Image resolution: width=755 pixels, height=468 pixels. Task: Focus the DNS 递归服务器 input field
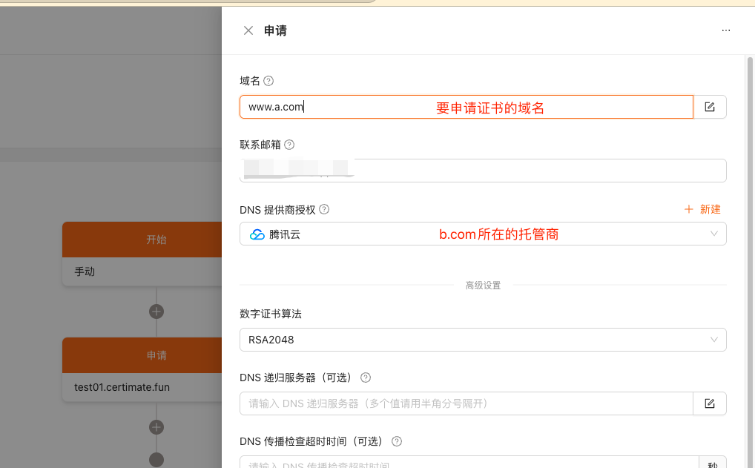coord(466,403)
